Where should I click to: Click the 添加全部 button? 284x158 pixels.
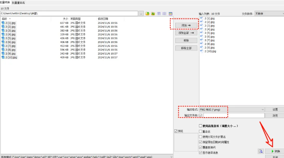pos(186,33)
